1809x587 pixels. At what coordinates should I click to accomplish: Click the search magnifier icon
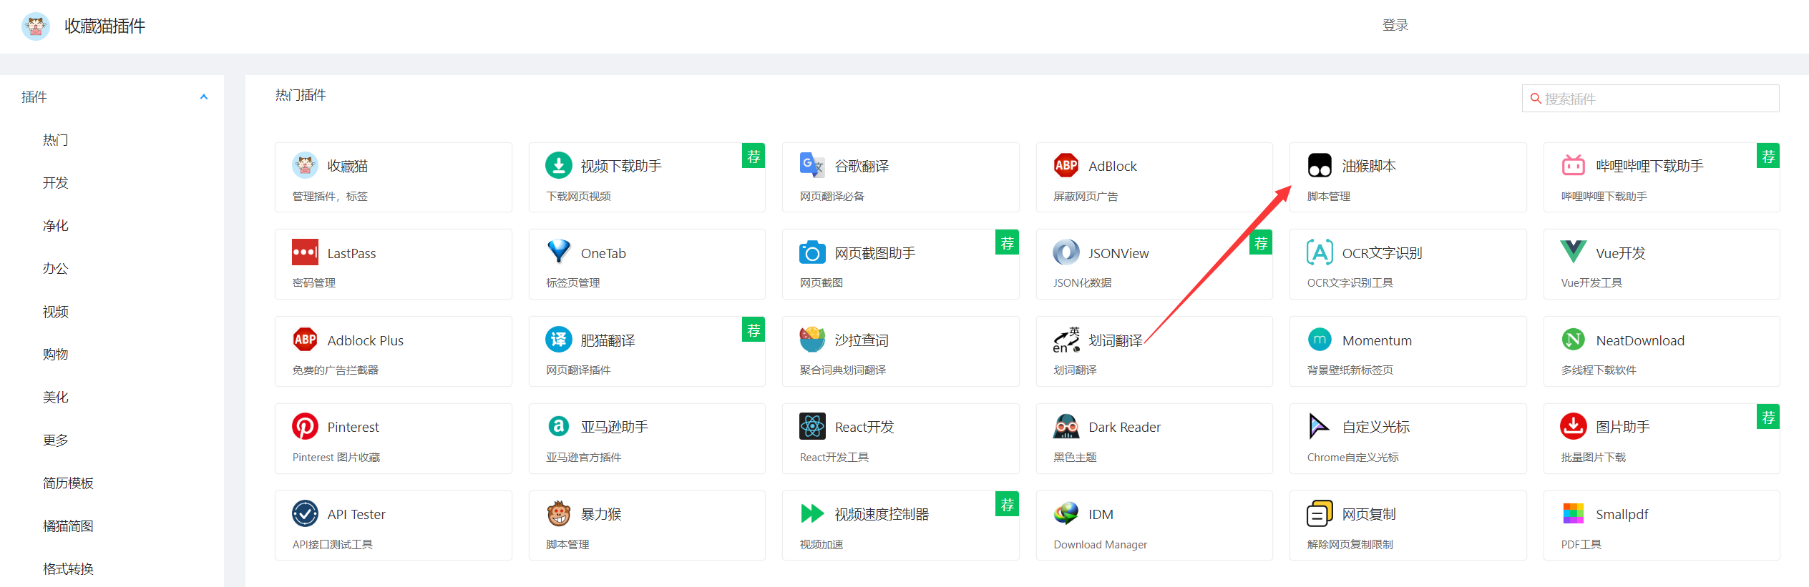[x=1535, y=99]
